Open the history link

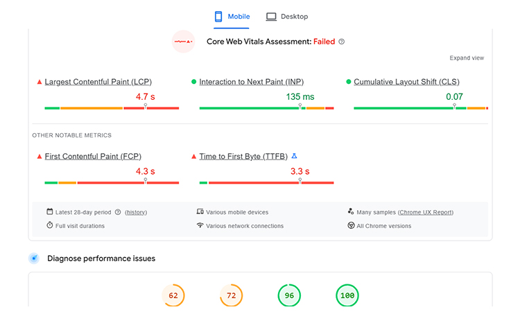coord(136,212)
